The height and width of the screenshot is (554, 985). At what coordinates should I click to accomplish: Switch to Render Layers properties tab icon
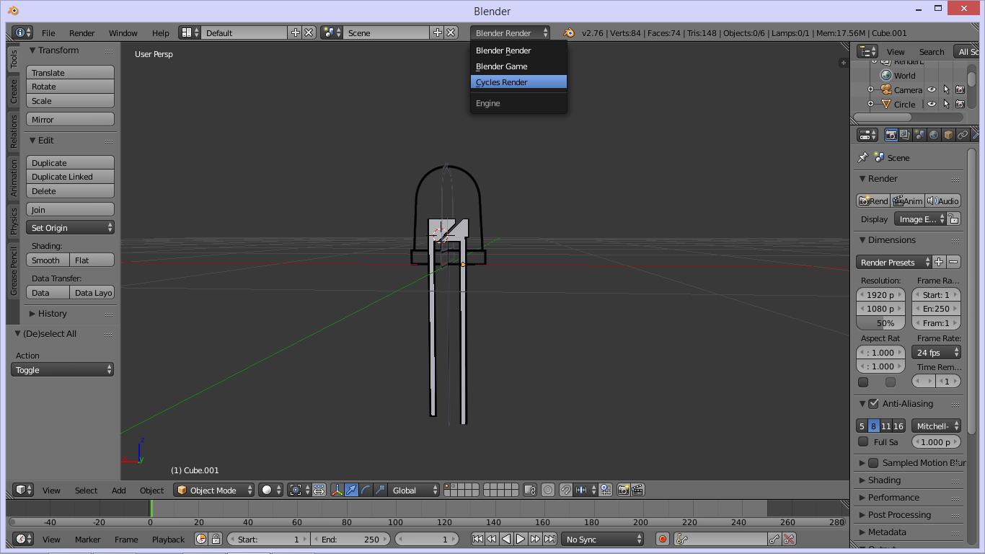tap(905, 135)
